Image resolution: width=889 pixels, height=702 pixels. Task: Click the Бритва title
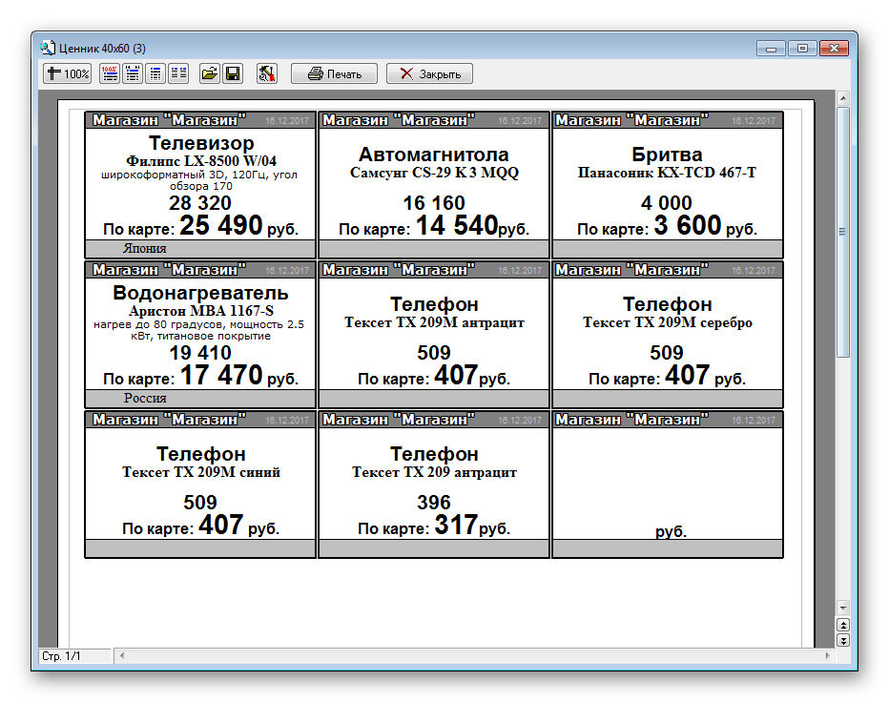pos(668,155)
